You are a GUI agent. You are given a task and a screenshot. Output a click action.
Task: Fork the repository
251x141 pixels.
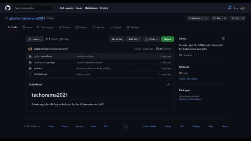coord(235,18)
